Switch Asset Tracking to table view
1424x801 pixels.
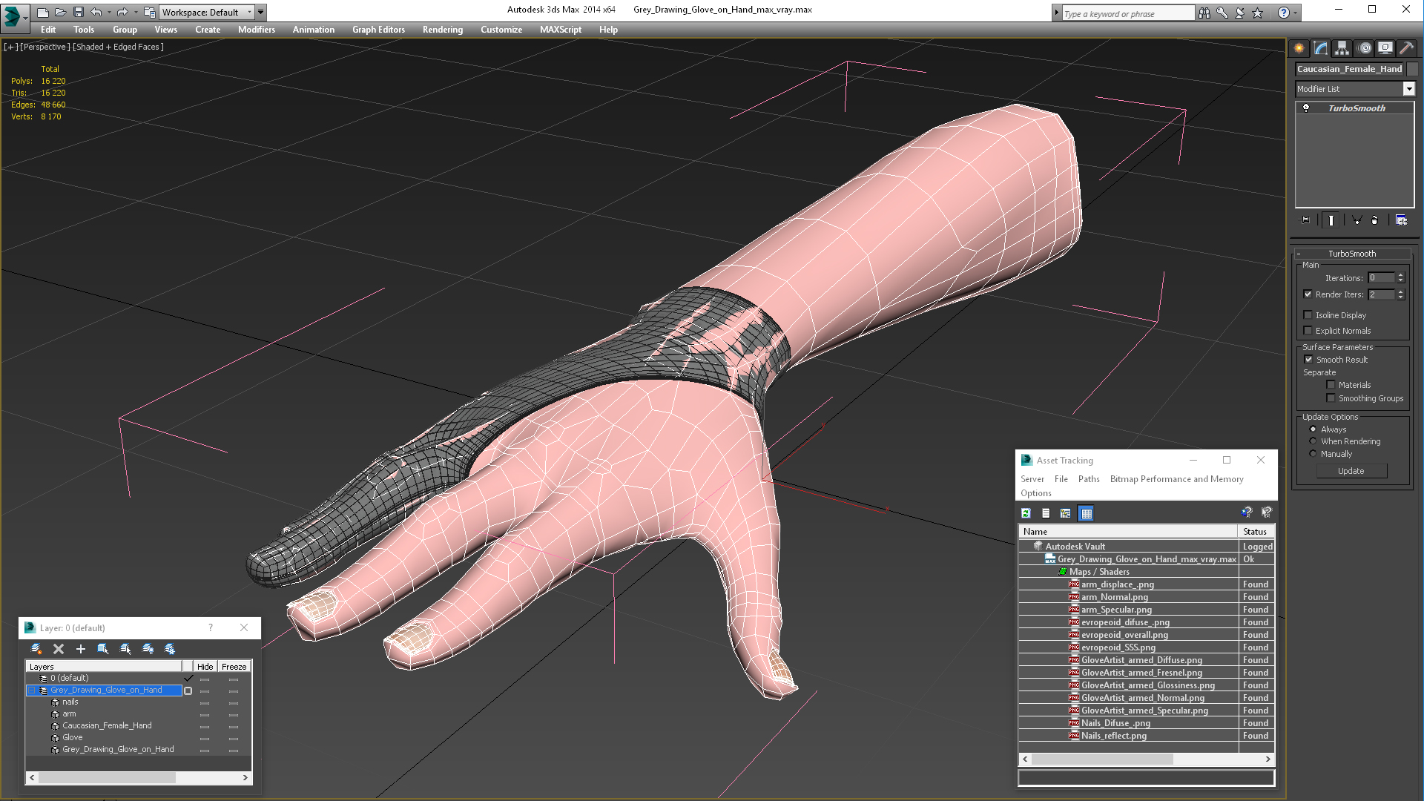point(1087,513)
